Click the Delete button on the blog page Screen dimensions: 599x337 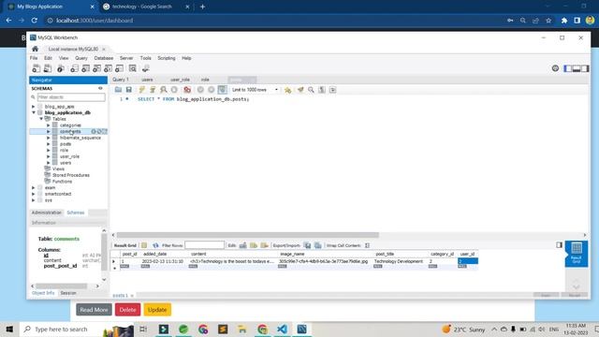(x=127, y=310)
